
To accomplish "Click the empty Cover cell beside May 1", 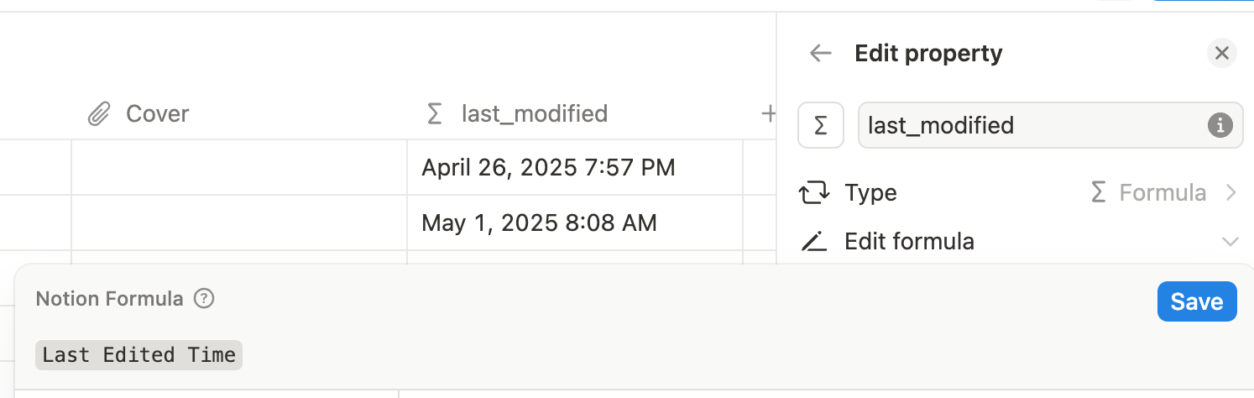I will point(239,223).
